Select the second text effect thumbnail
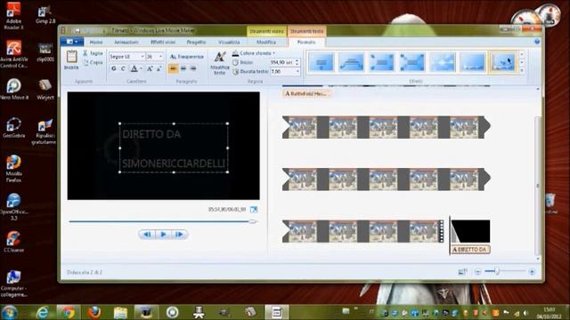This screenshot has width=570, height=320. click(352, 62)
